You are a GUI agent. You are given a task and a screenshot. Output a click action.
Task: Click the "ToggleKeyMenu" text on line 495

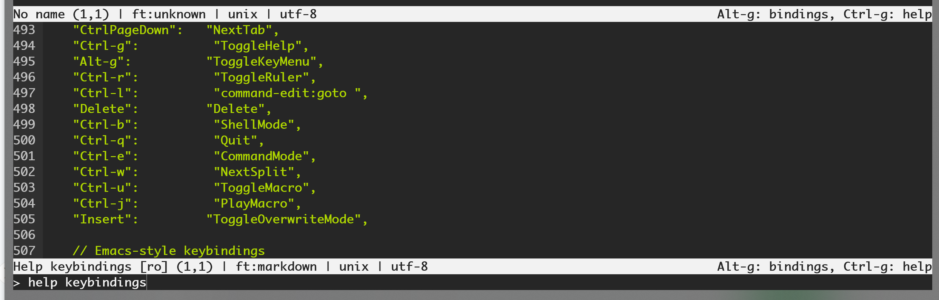[x=261, y=61]
